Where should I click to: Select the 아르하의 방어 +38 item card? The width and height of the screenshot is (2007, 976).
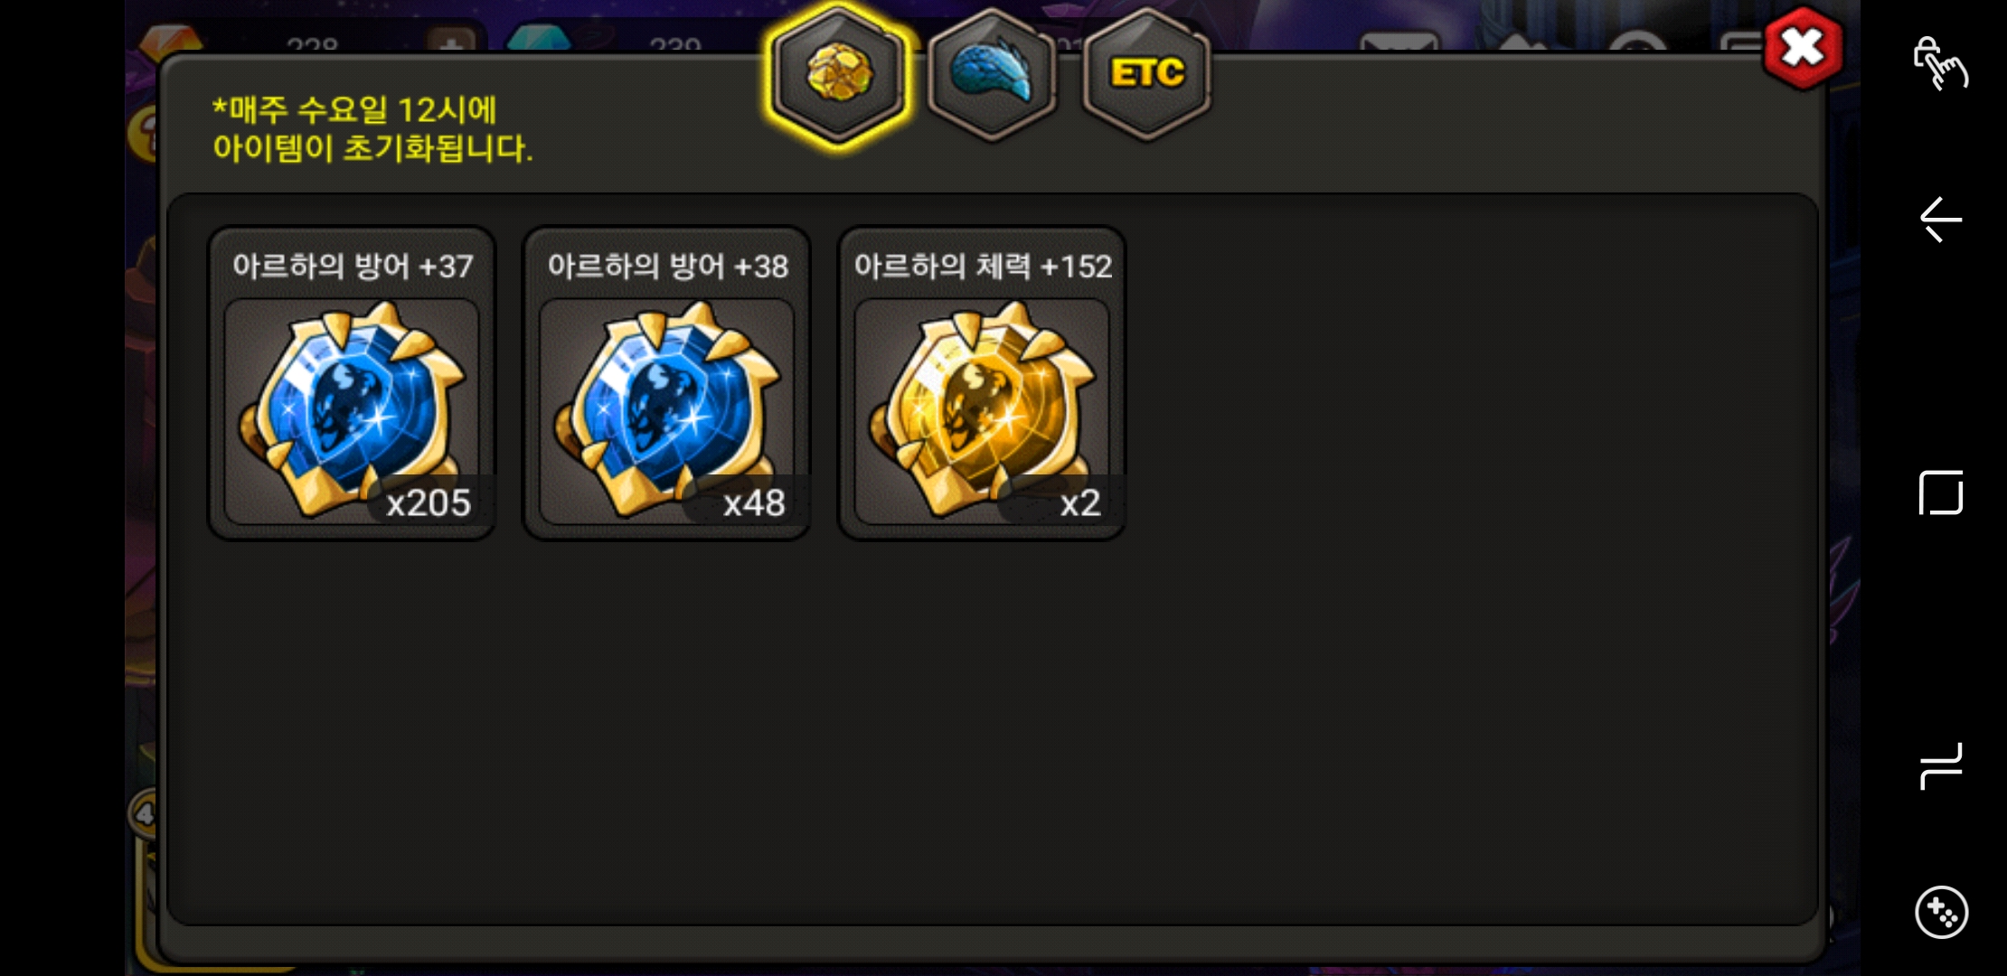coord(667,383)
